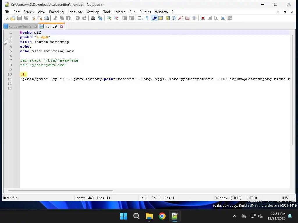This screenshot has height=223, width=298.
Task: Click the Close document toolbar icon
Action: pos(33,18)
